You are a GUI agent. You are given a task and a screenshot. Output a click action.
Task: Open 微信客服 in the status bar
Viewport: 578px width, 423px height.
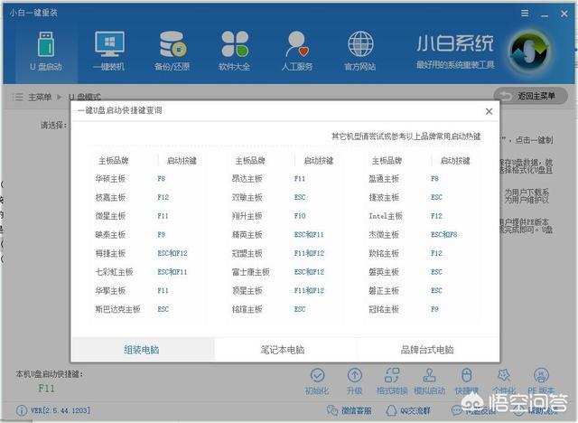(350, 410)
